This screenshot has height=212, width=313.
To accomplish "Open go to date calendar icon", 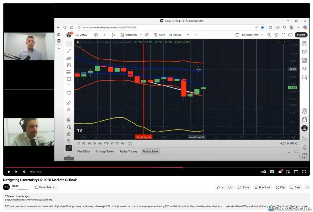I will pyautogui.click(x=130, y=143).
